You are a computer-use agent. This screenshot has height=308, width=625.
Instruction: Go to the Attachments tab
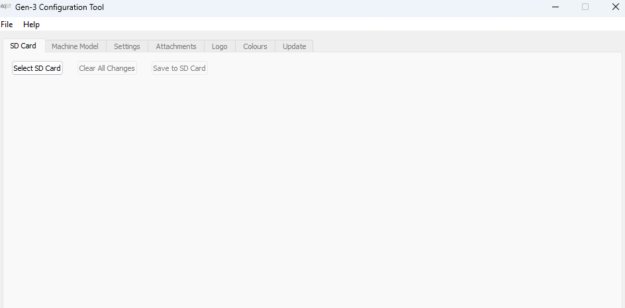[176, 46]
